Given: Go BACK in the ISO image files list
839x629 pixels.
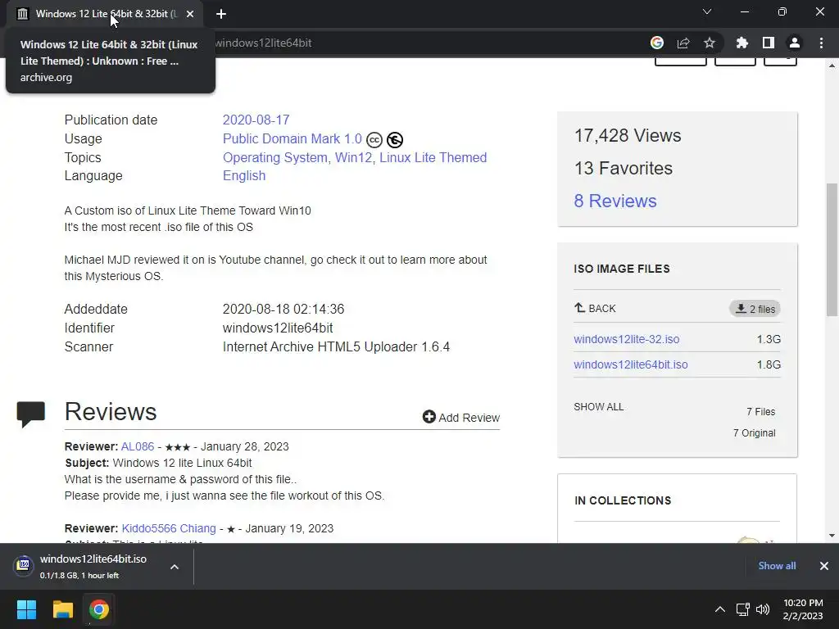Looking at the screenshot, I should point(595,308).
